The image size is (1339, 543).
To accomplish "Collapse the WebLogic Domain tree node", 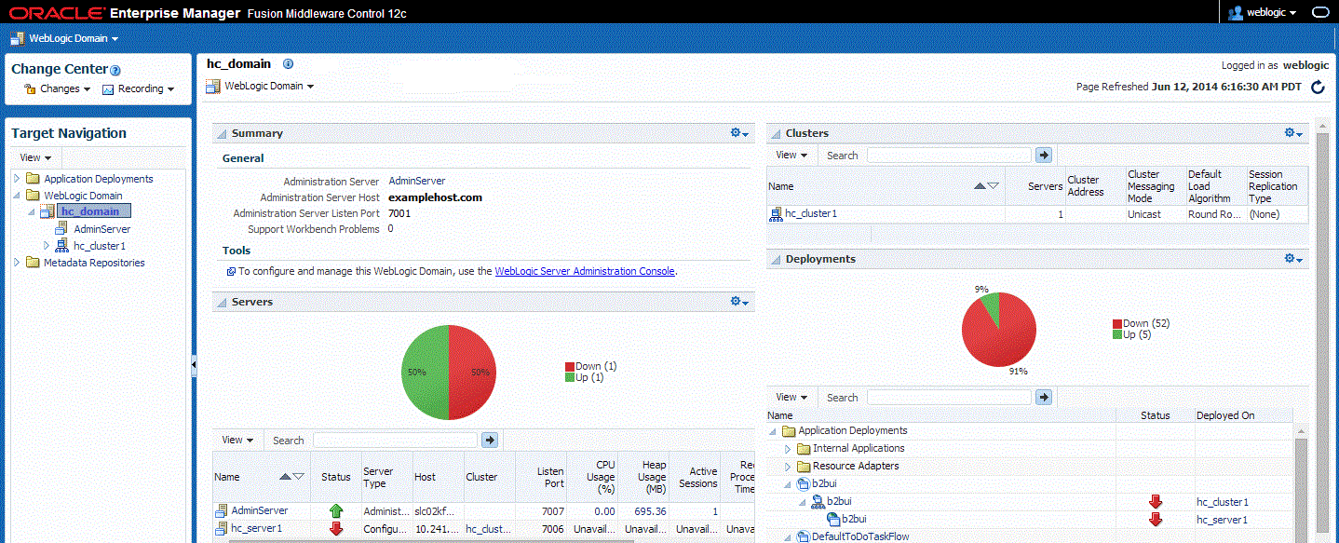I will click(17, 196).
